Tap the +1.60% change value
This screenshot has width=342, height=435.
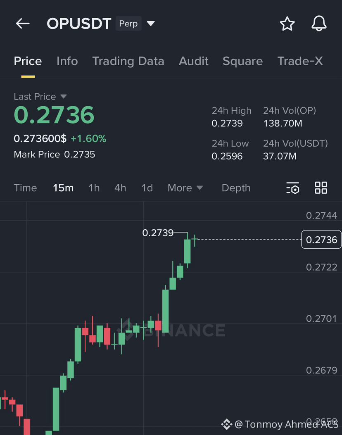tap(88, 139)
